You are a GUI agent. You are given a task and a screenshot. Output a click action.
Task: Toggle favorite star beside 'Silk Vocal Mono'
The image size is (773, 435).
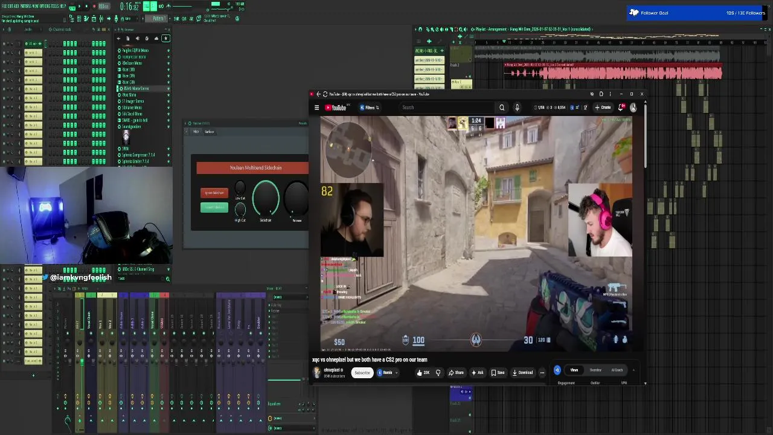tap(168, 114)
